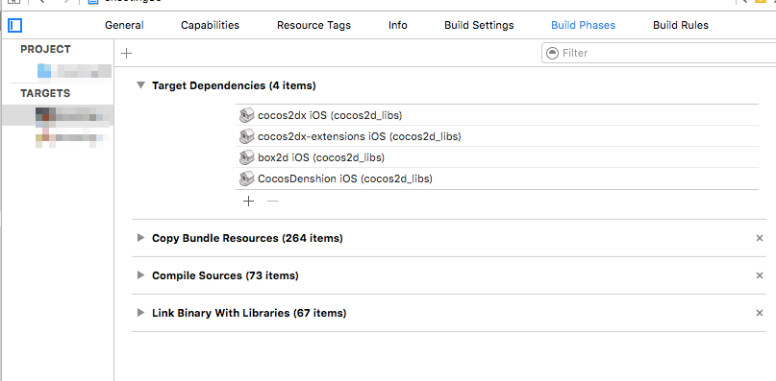
Task: Remove selected dependency with minus button
Action: [273, 202]
